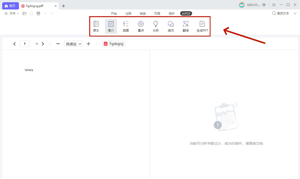Click the open folder icon

[24, 13]
